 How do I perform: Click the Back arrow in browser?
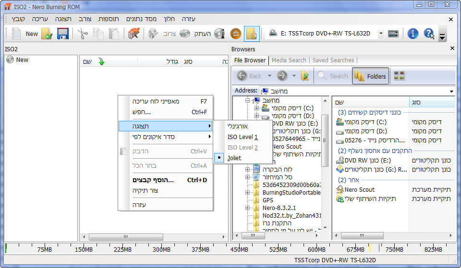[242, 76]
